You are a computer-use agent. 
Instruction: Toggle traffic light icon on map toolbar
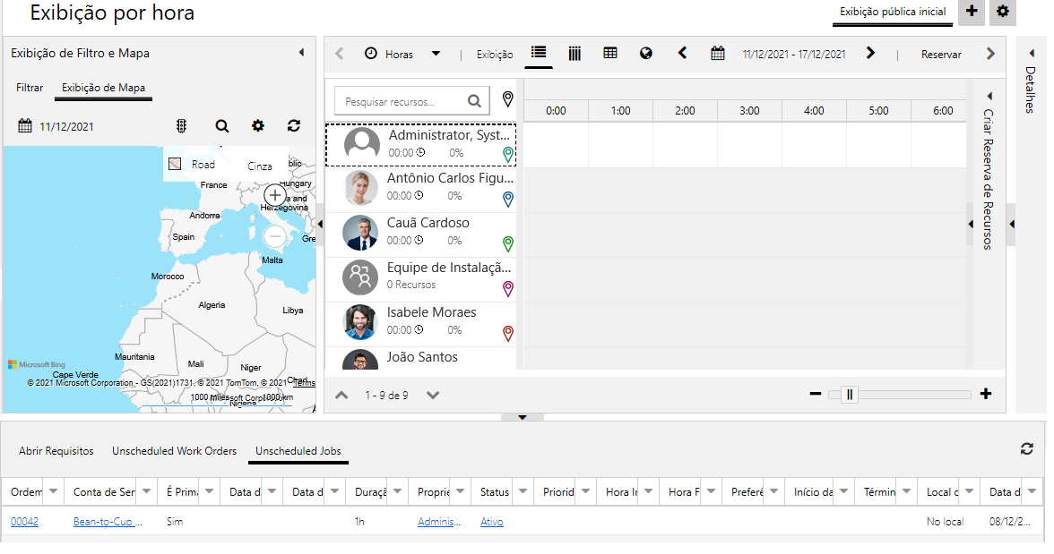click(x=181, y=125)
